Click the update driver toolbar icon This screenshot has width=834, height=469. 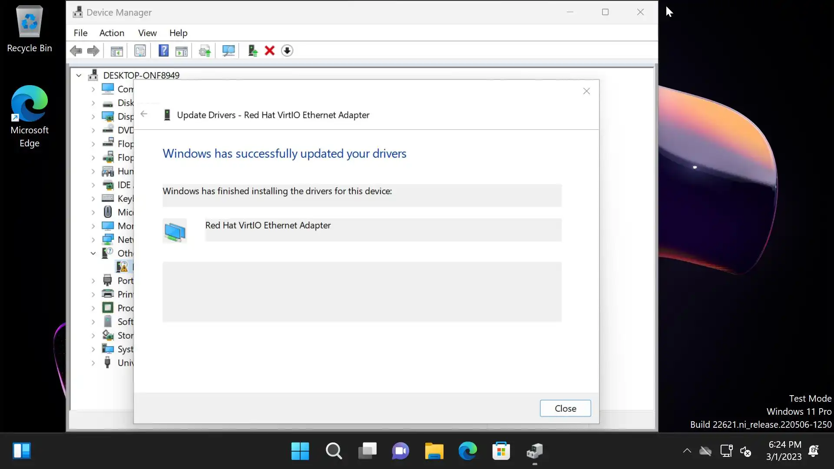[x=205, y=51]
